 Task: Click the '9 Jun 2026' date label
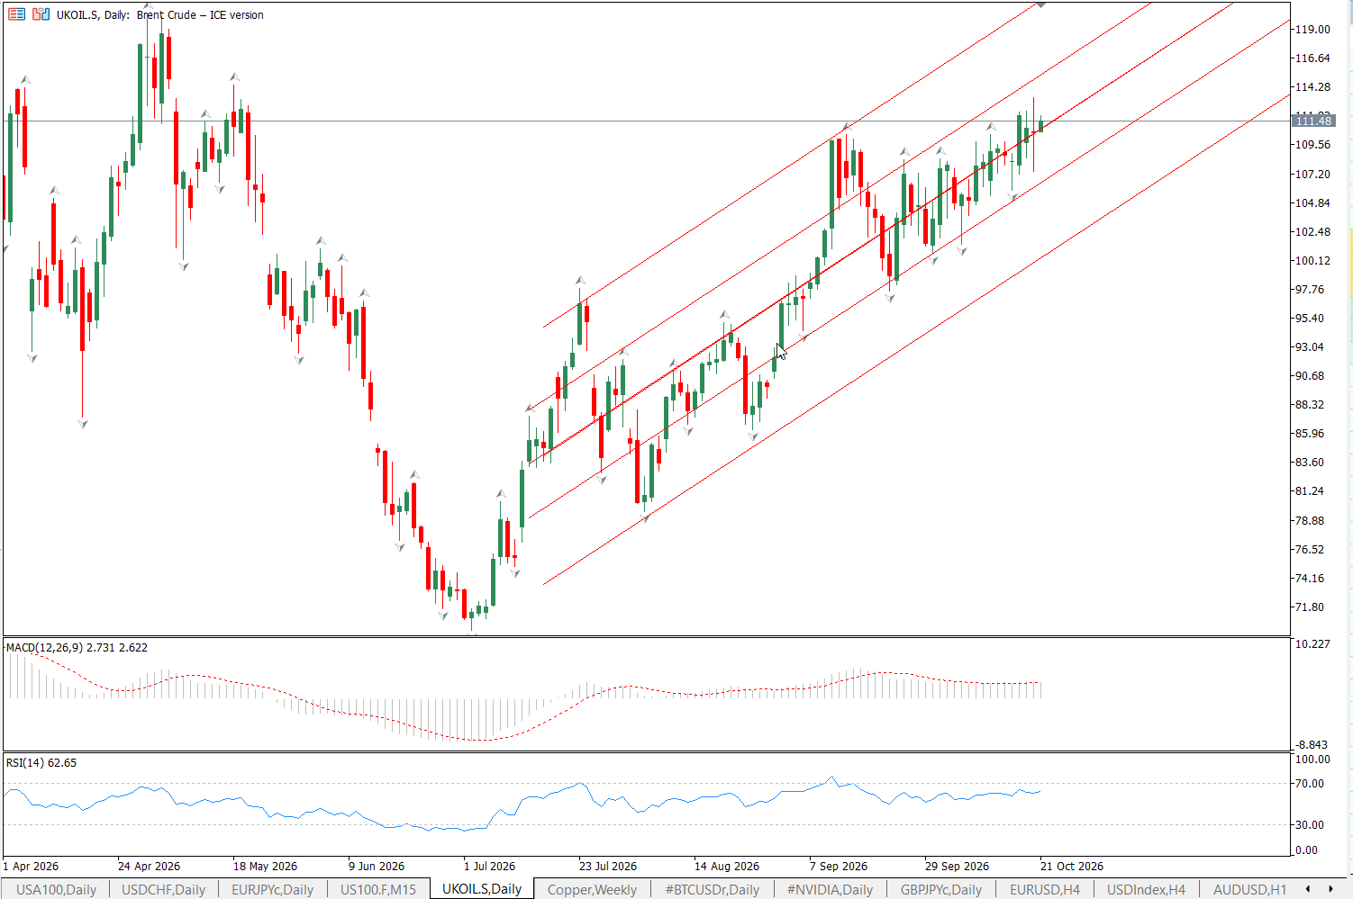click(x=377, y=867)
